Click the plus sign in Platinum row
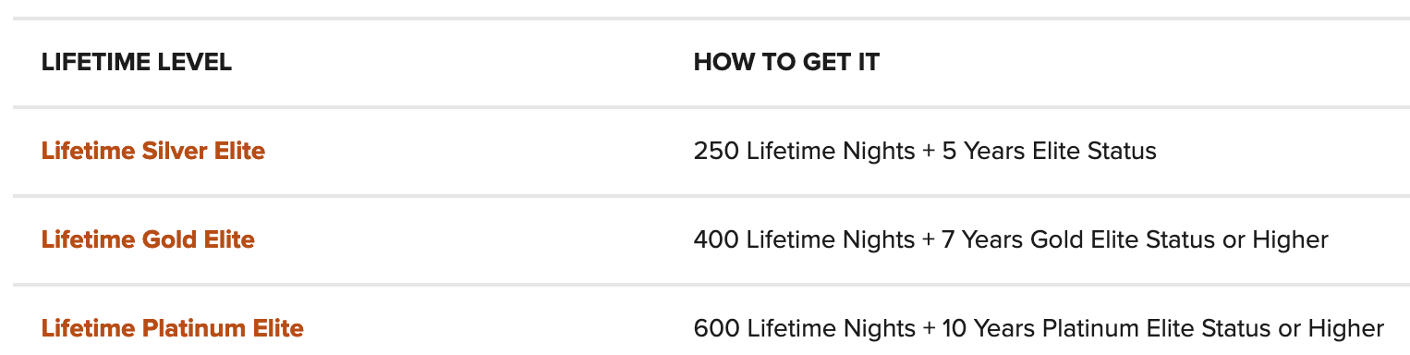Screen dimensions: 1410x355 pos(929,328)
